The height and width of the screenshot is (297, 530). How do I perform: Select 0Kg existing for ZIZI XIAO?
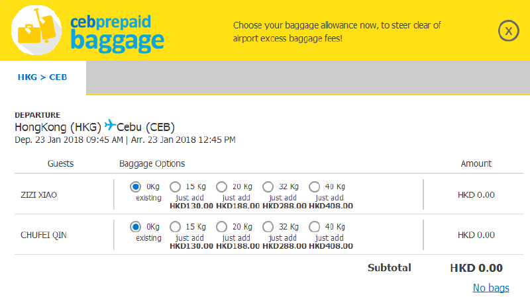(x=136, y=187)
